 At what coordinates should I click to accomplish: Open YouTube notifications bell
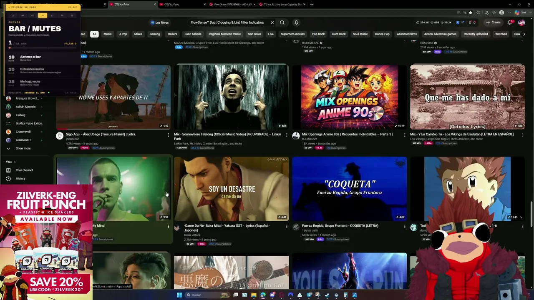(x=510, y=22)
